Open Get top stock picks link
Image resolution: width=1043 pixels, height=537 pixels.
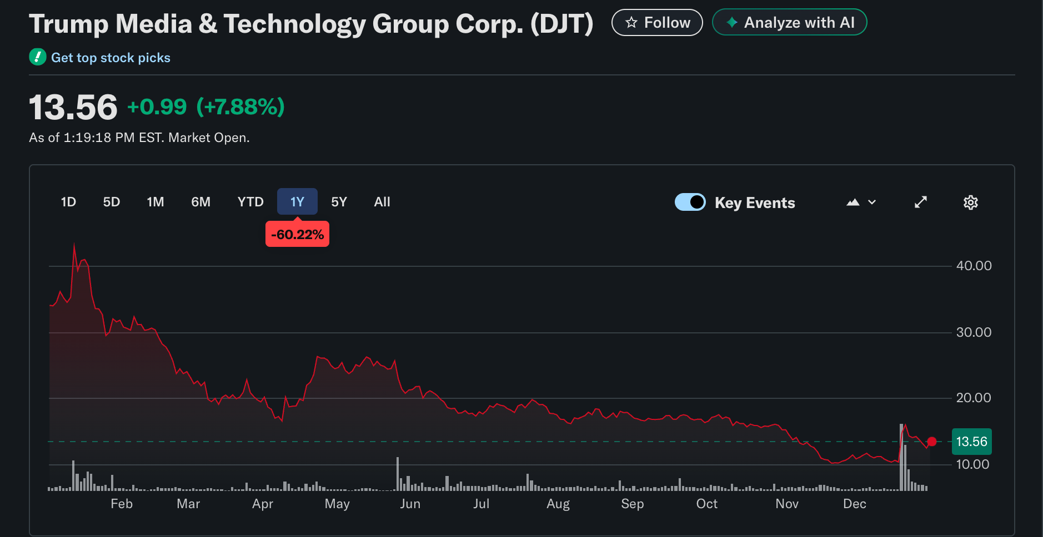coord(111,58)
